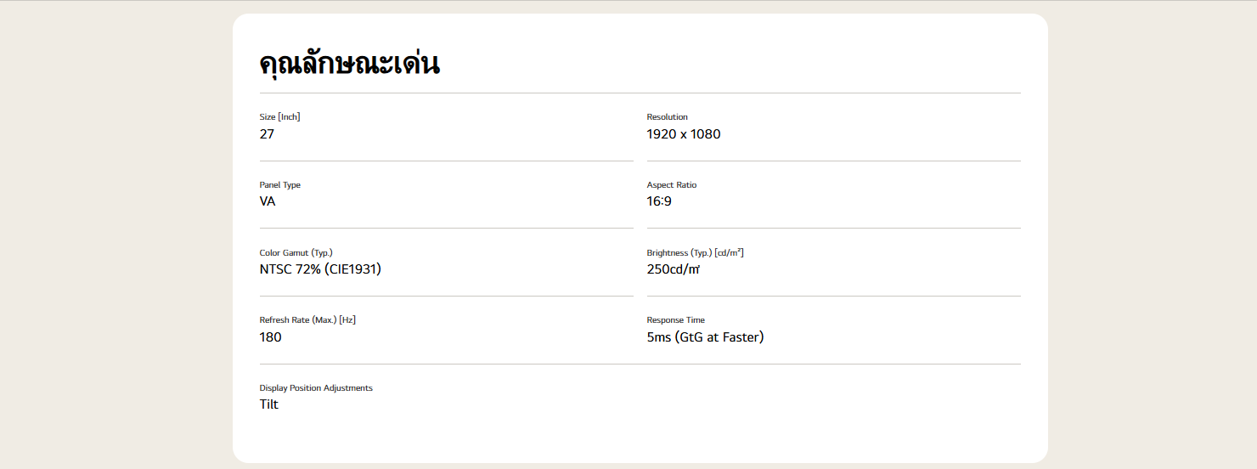Select the Refresh Rate (Max.) [Hz] label
This screenshot has width=1257, height=469.
point(307,320)
